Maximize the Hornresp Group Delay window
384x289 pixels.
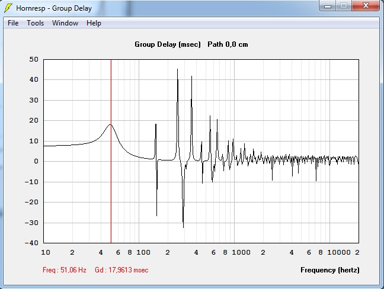[x=344, y=6]
